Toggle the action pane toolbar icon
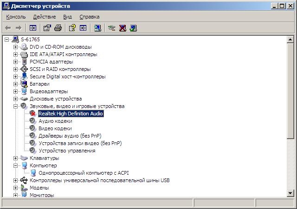297x209 pixels. pos(83,28)
